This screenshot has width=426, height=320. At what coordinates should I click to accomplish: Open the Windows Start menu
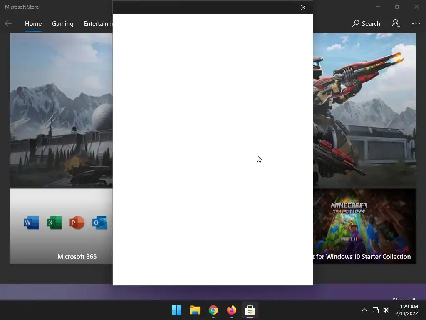176,310
